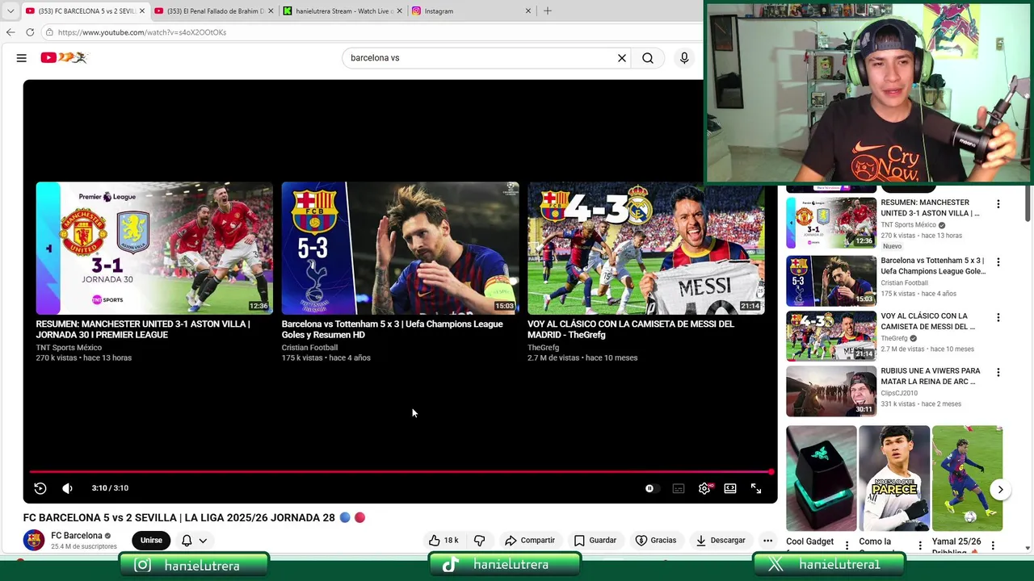1034x581 pixels.
Task: Open notification bell dropdown for channel
Action: pyautogui.click(x=194, y=541)
